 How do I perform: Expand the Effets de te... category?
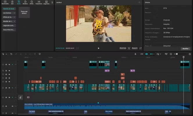click(x=9, y=17)
